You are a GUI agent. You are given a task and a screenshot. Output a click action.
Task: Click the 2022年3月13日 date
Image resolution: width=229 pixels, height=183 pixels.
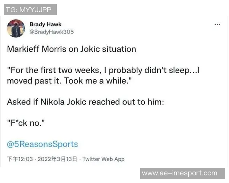(x=60, y=159)
